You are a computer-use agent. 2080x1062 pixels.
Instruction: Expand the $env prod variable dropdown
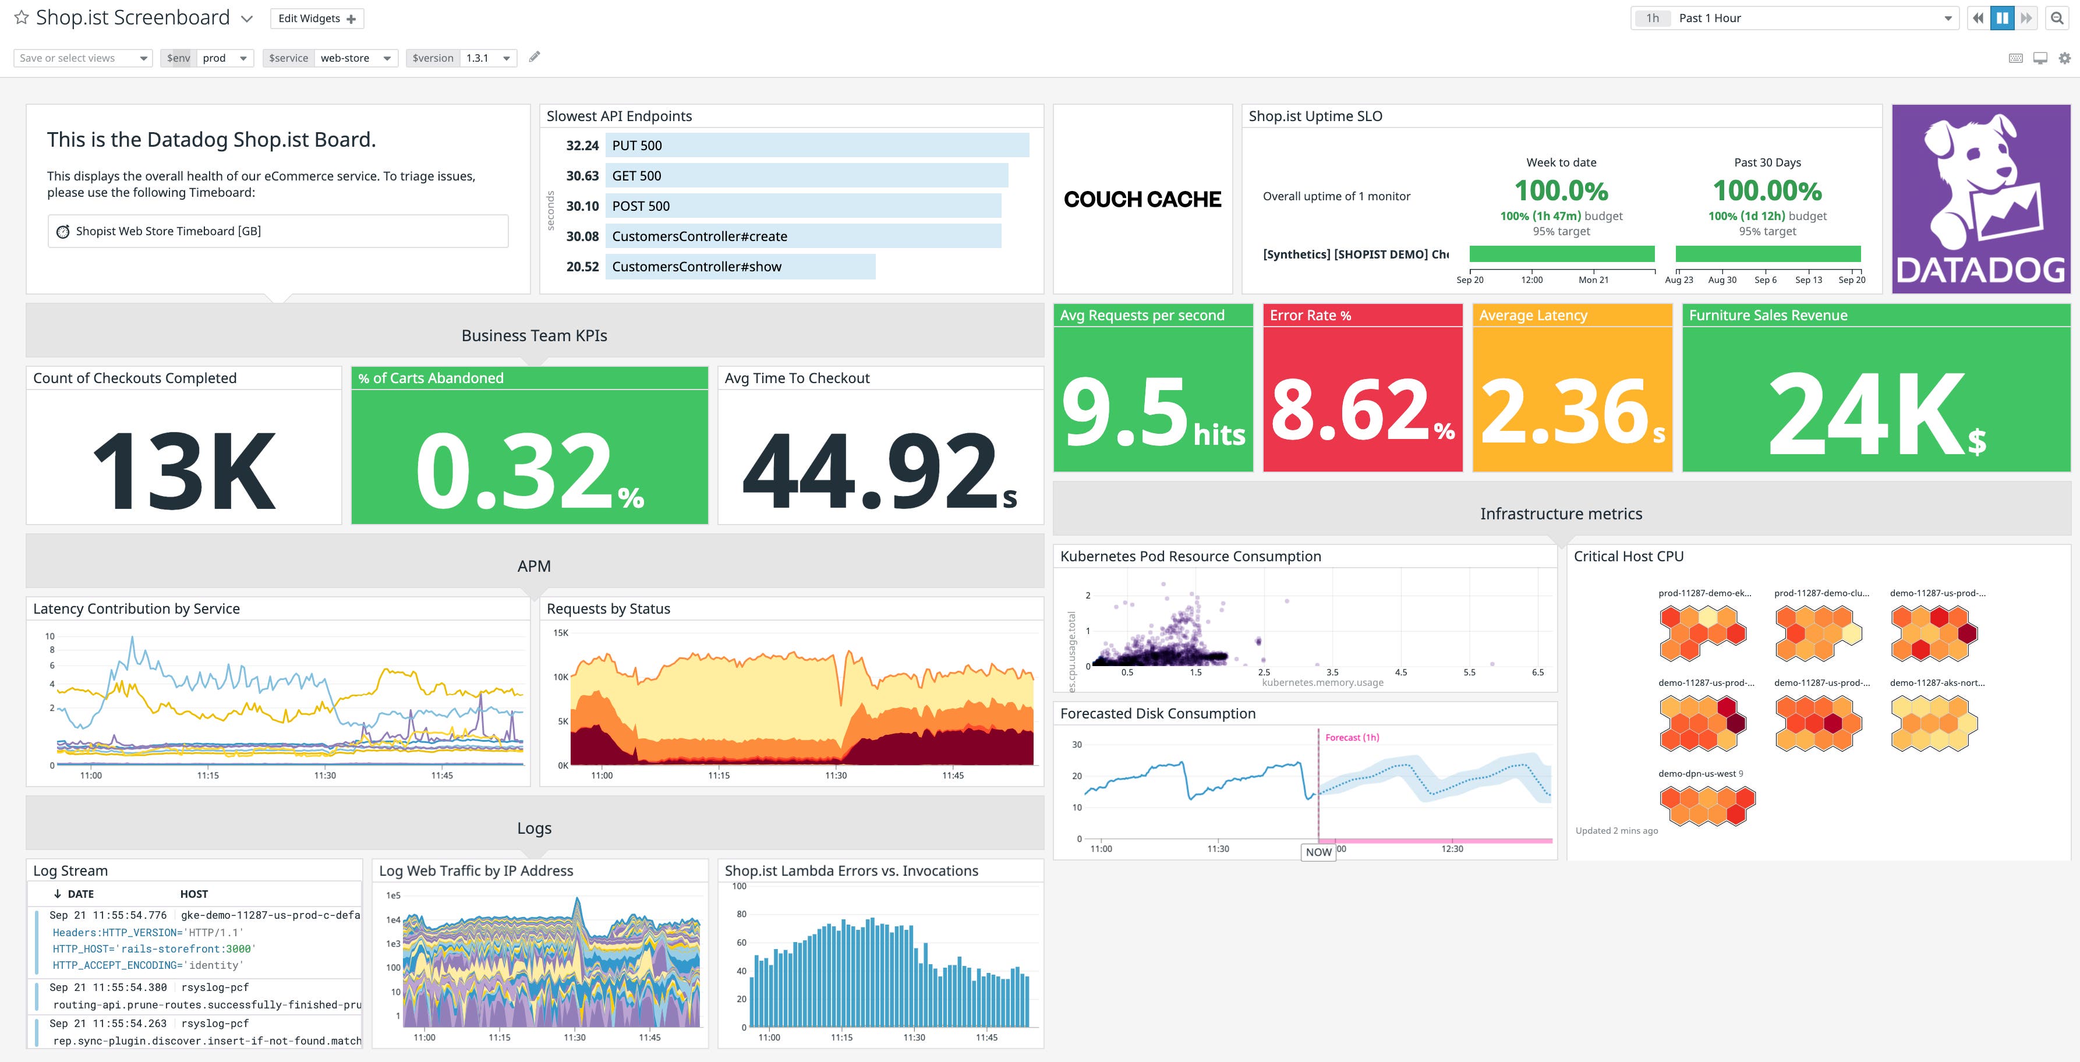coord(225,58)
